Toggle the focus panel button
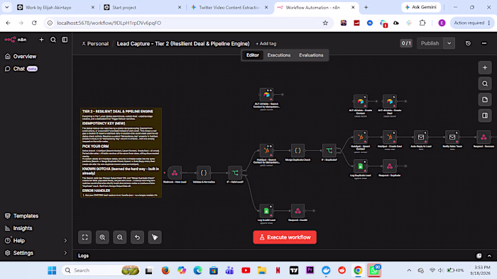The height and width of the screenshot is (279, 497). (485, 115)
